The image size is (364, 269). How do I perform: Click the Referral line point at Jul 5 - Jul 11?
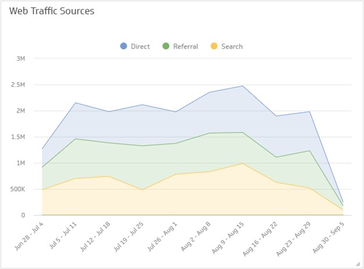pyautogui.click(x=76, y=139)
